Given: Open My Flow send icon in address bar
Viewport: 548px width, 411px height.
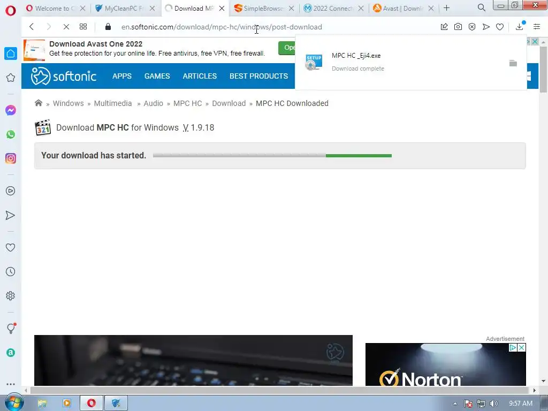Looking at the screenshot, I should click(486, 27).
